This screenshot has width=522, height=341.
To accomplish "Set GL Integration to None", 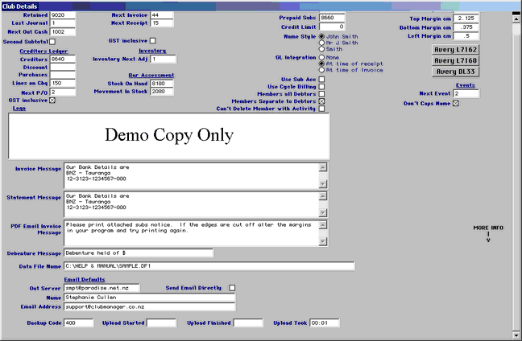I will pyautogui.click(x=322, y=57).
